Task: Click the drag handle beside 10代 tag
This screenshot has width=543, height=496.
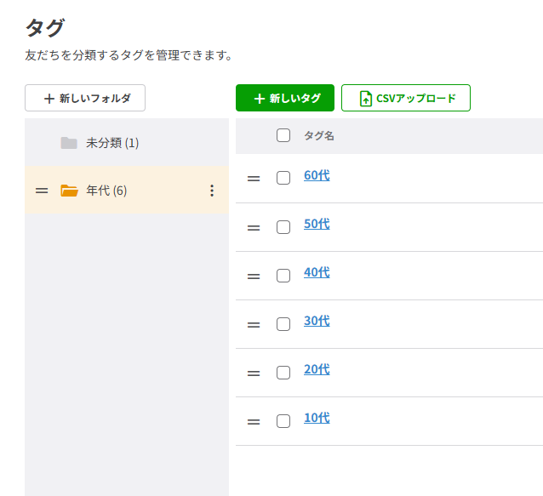Action: point(254,421)
